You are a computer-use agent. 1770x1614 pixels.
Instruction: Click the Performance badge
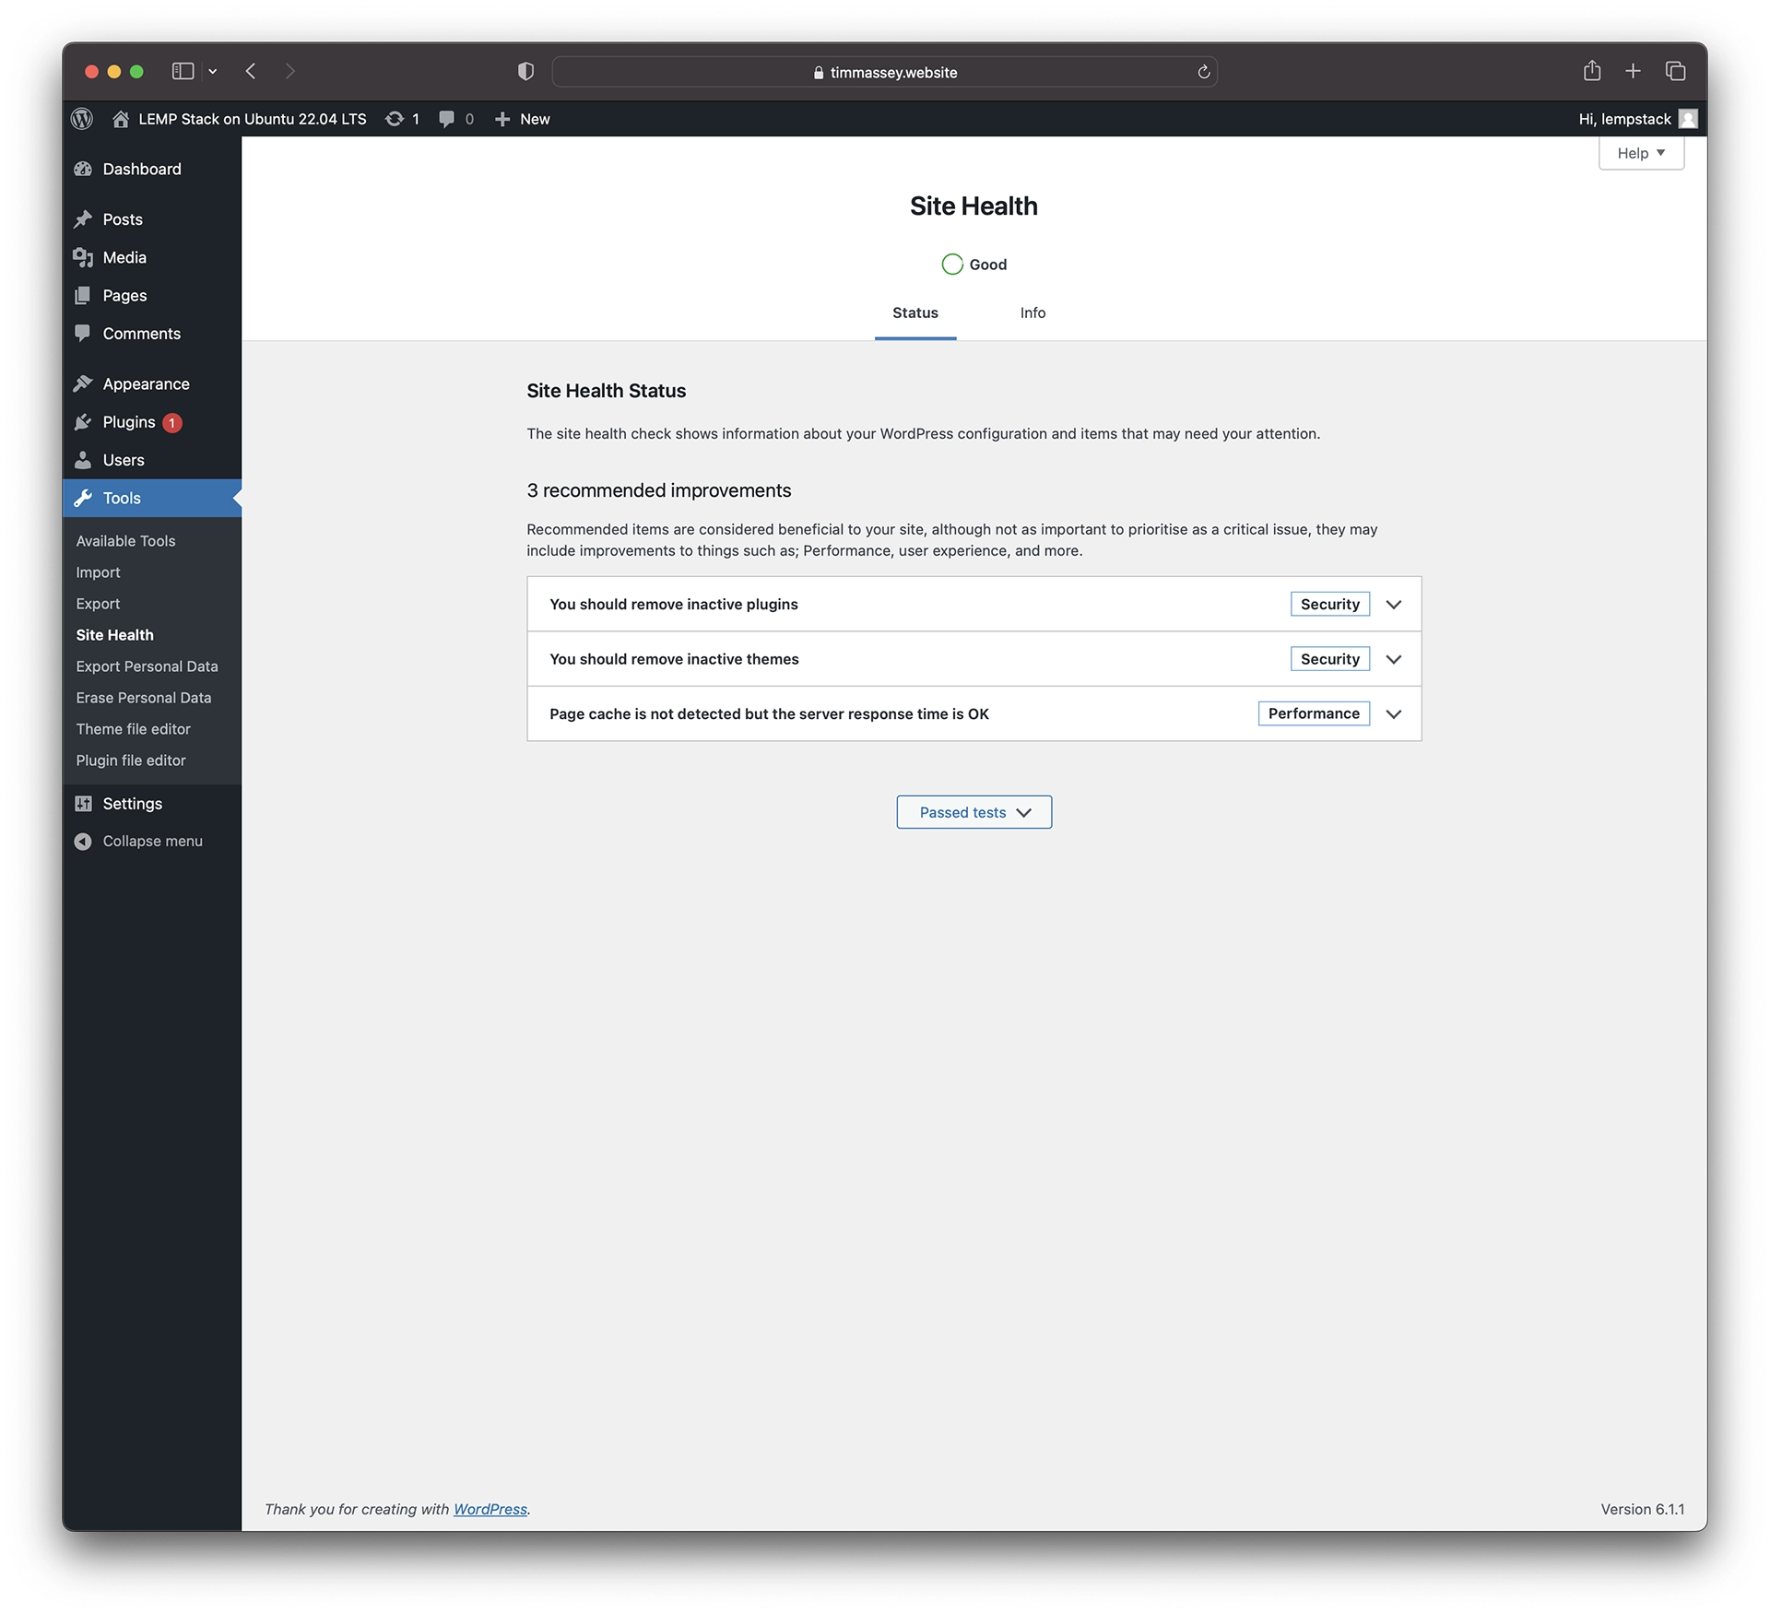pyautogui.click(x=1314, y=713)
